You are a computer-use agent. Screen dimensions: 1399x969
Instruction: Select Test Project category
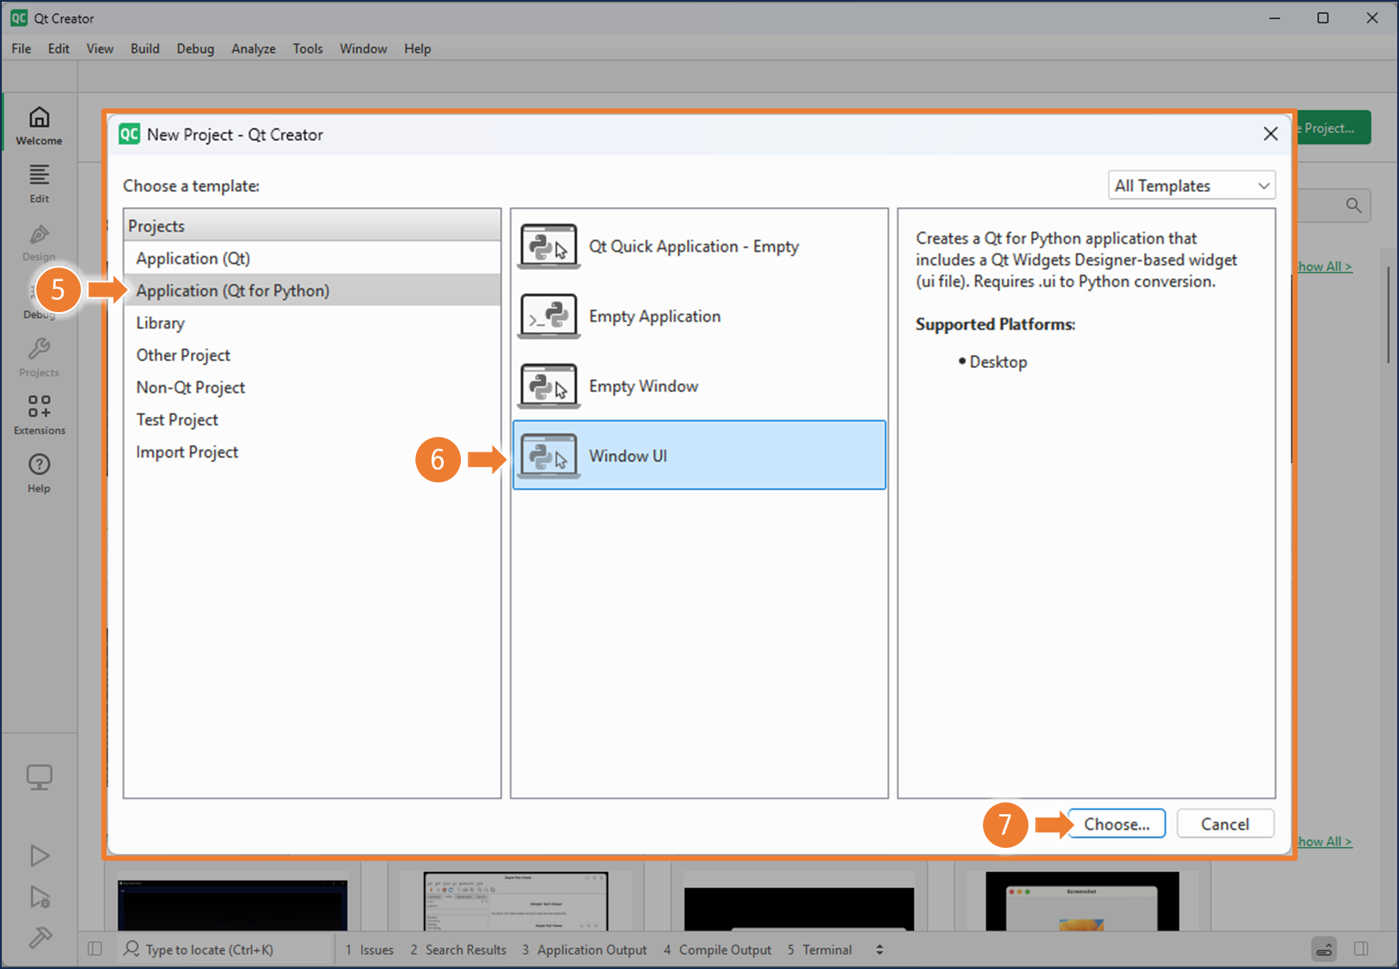point(312,420)
